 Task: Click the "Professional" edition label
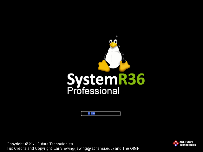click(93, 91)
